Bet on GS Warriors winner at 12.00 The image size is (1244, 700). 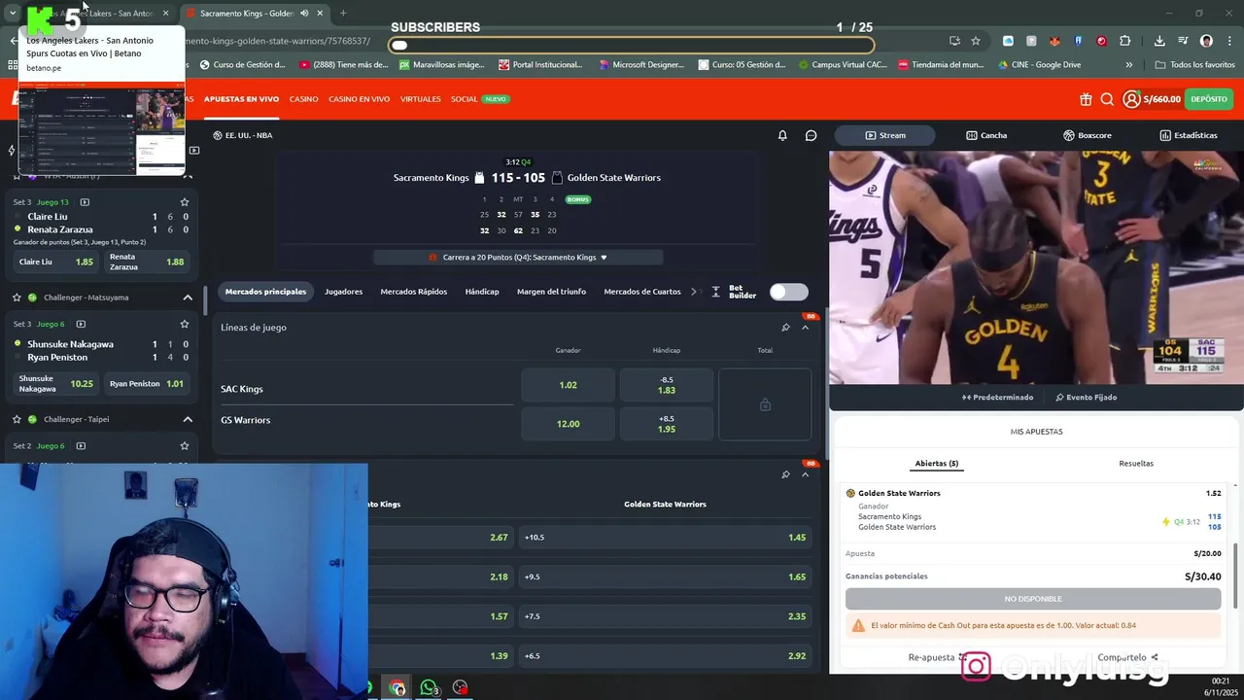pos(569,424)
